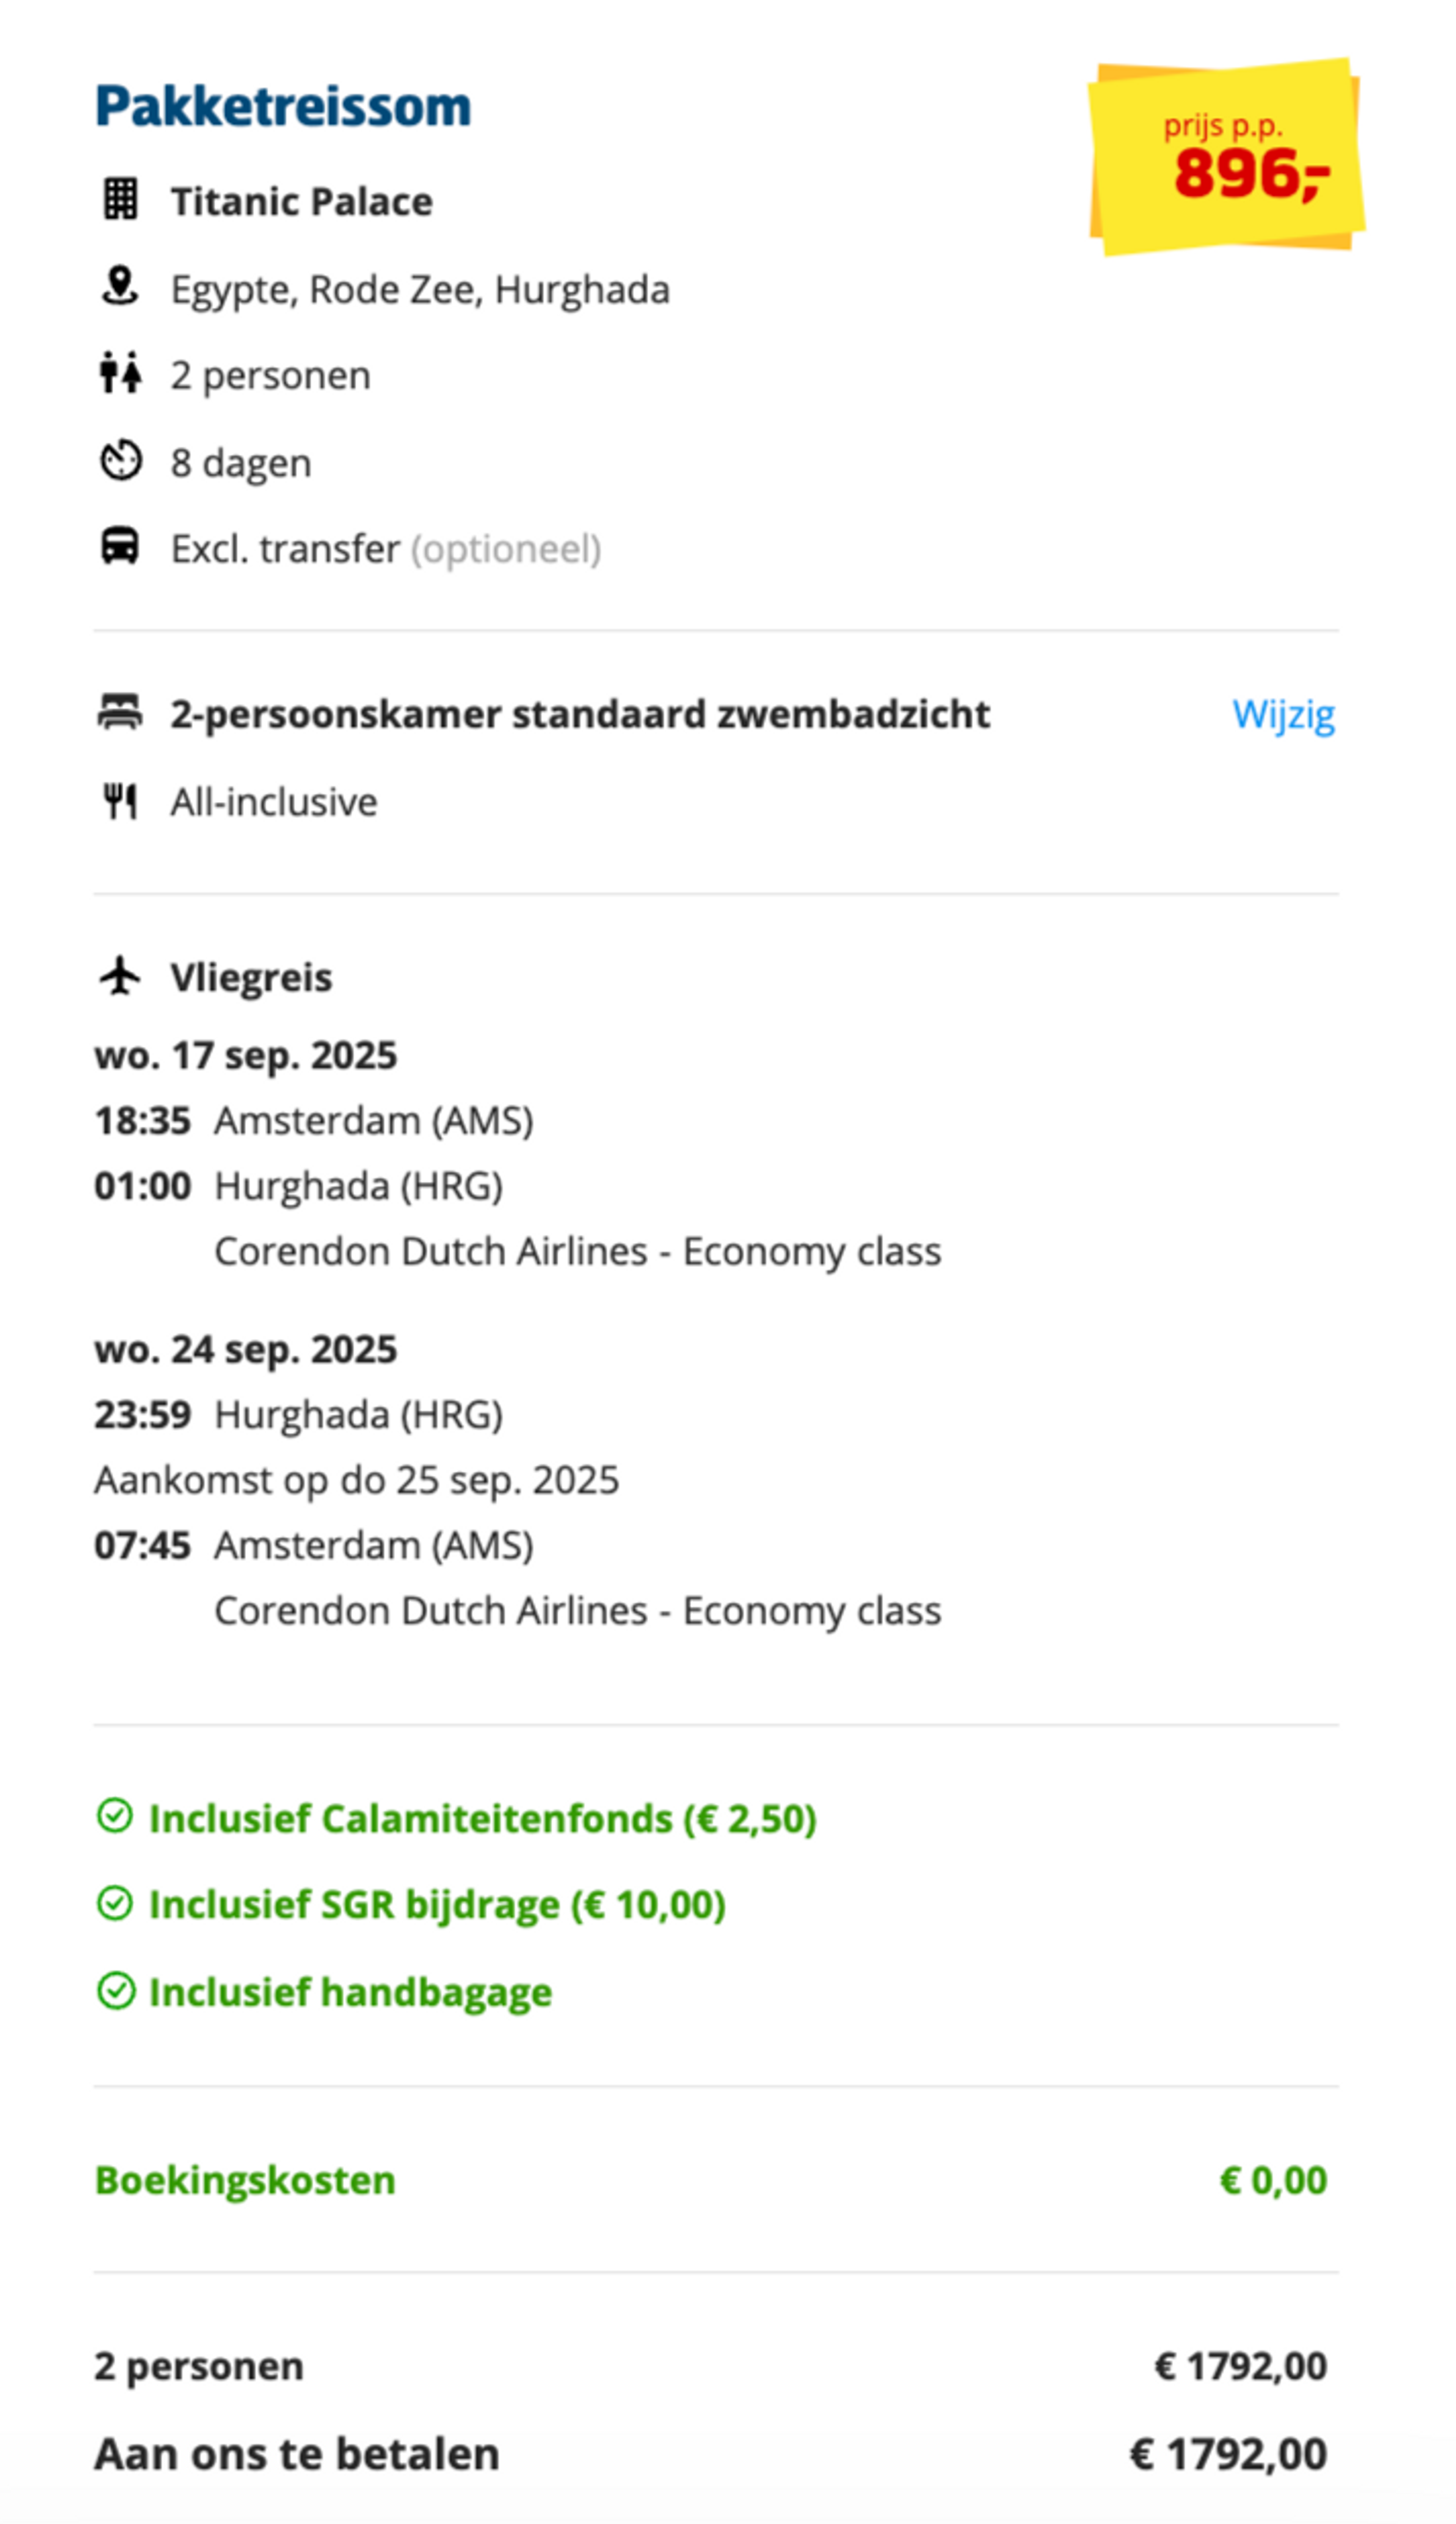Click the clock icon beside 8 dagen
Viewport: 1456px width, 2524px height.
(121, 461)
